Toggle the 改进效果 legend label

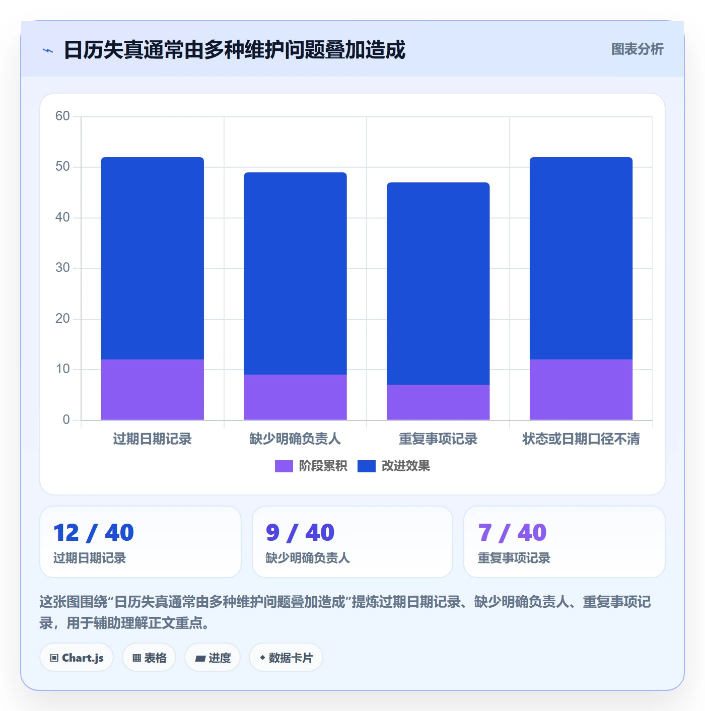pyautogui.click(x=406, y=466)
